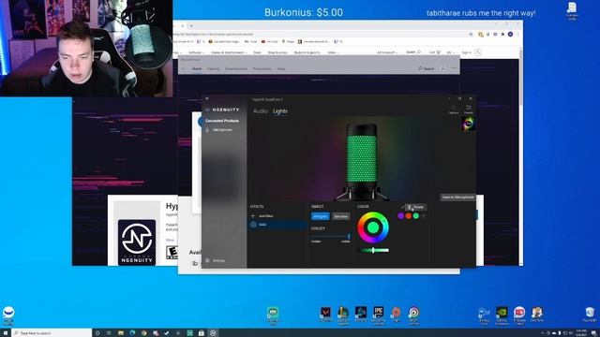
Task: Adjust the green brightness slider
Action: tap(373, 250)
